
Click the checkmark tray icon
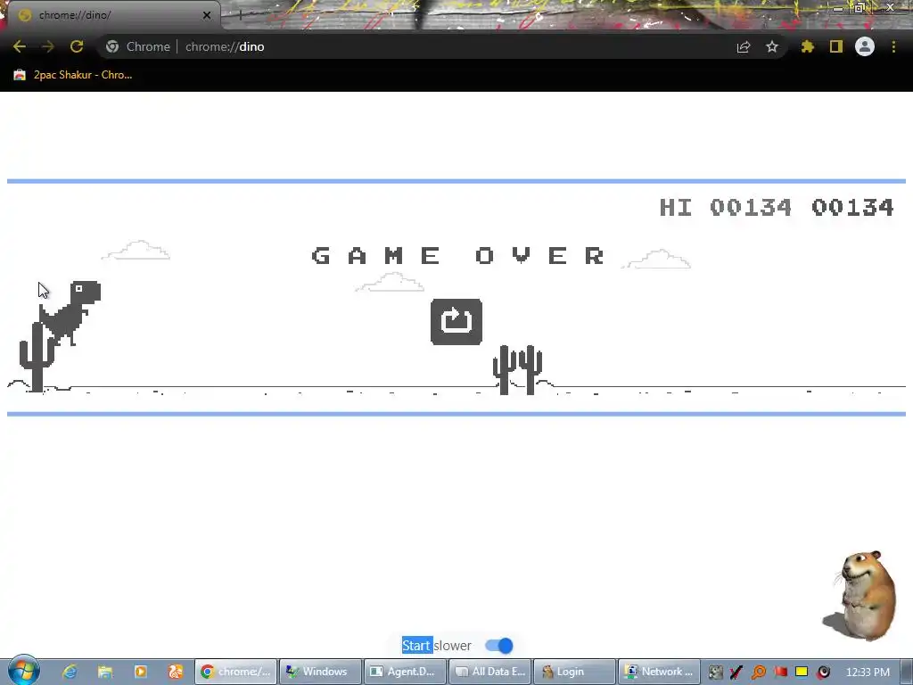point(736,673)
